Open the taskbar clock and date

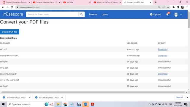(178, 104)
